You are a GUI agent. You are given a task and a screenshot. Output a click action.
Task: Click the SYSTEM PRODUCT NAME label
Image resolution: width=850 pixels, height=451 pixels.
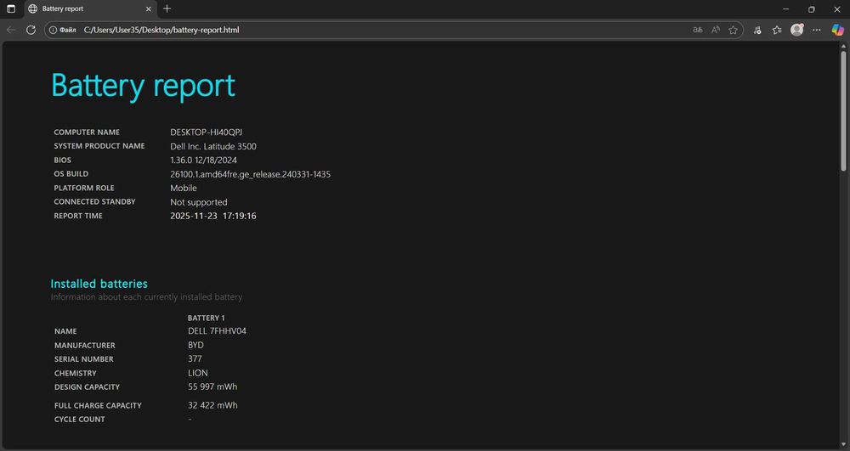[99, 146]
